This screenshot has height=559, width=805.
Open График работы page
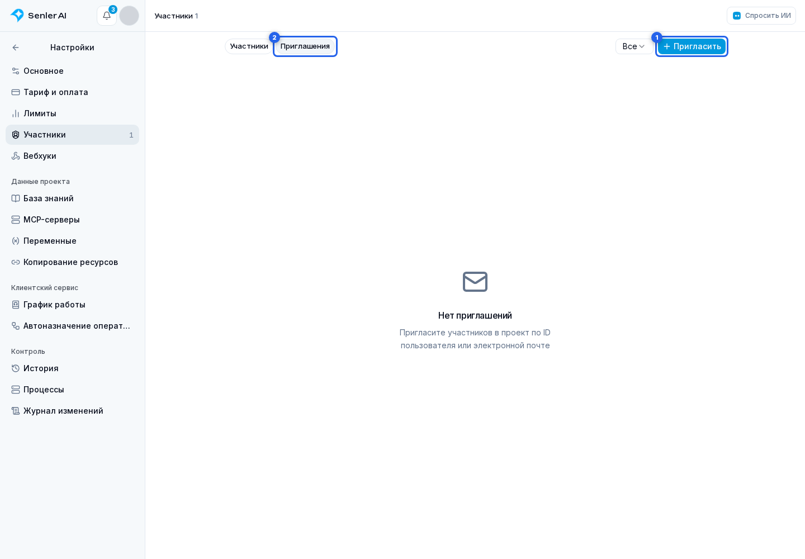72,305
